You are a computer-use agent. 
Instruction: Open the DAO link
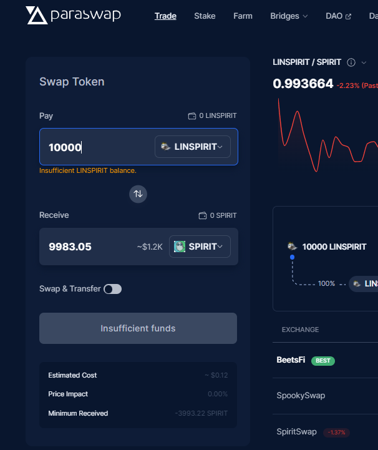pos(339,16)
